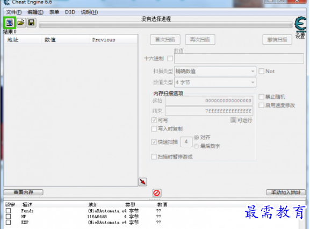Enable the 扫描时暂停游戏 checkbox

(154, 157)
